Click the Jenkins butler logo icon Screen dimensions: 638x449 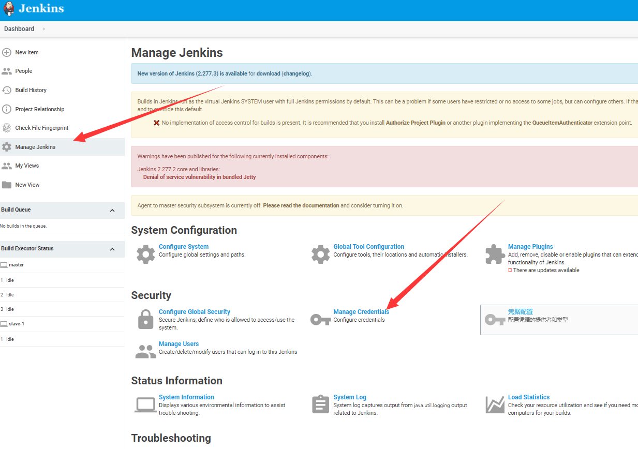tap(9, 9)
